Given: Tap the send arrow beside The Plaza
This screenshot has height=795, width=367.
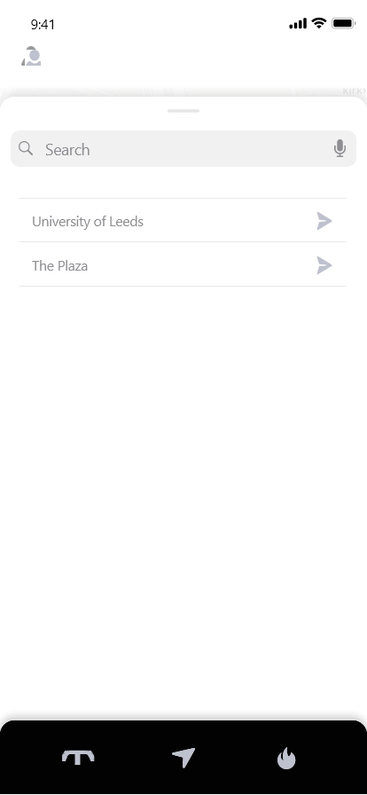Looking at the screenshot, I should [x=324, y=265].
